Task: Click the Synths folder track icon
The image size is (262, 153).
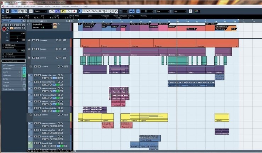Action: (30, 115)
